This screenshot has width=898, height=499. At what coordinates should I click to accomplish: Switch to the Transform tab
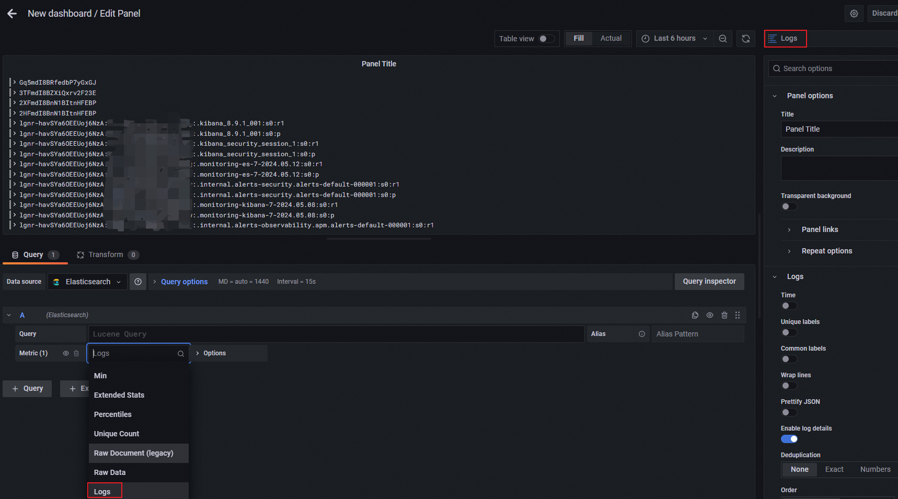click(106, 255)
